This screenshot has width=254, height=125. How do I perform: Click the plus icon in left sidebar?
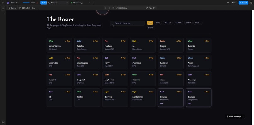[3, 14]
